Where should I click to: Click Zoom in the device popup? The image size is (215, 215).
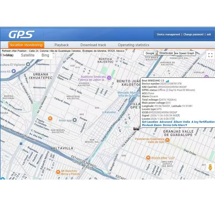tap(157, 125)
